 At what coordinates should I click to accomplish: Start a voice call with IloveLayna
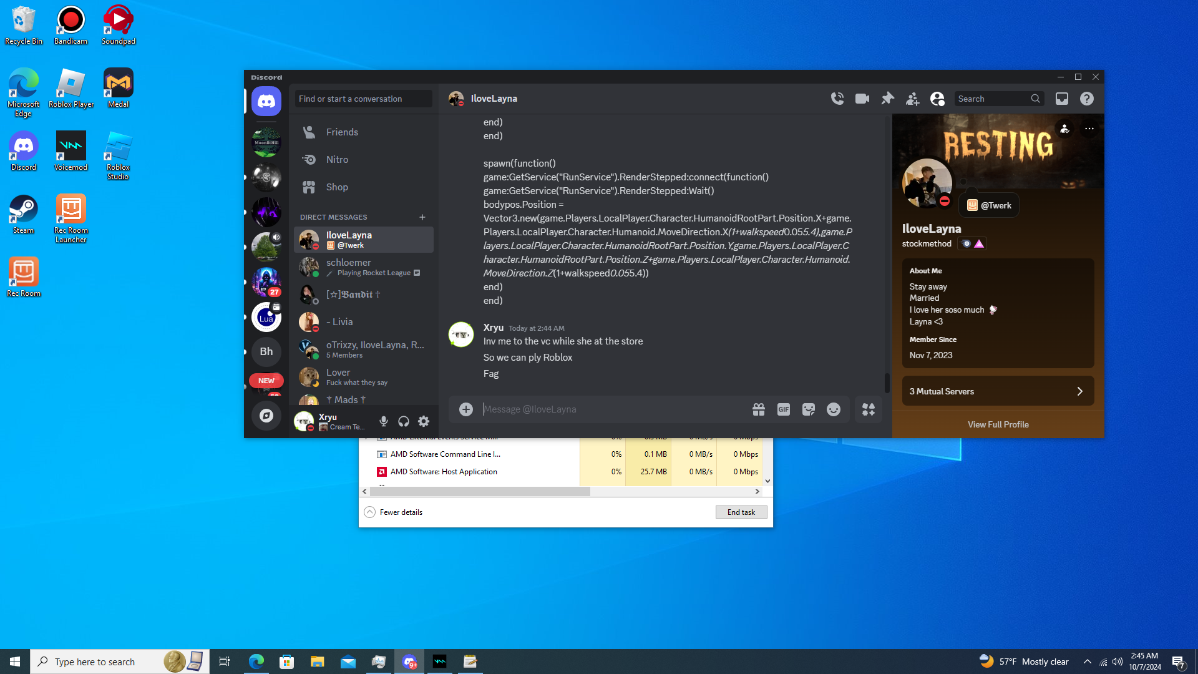pos(837,99)
